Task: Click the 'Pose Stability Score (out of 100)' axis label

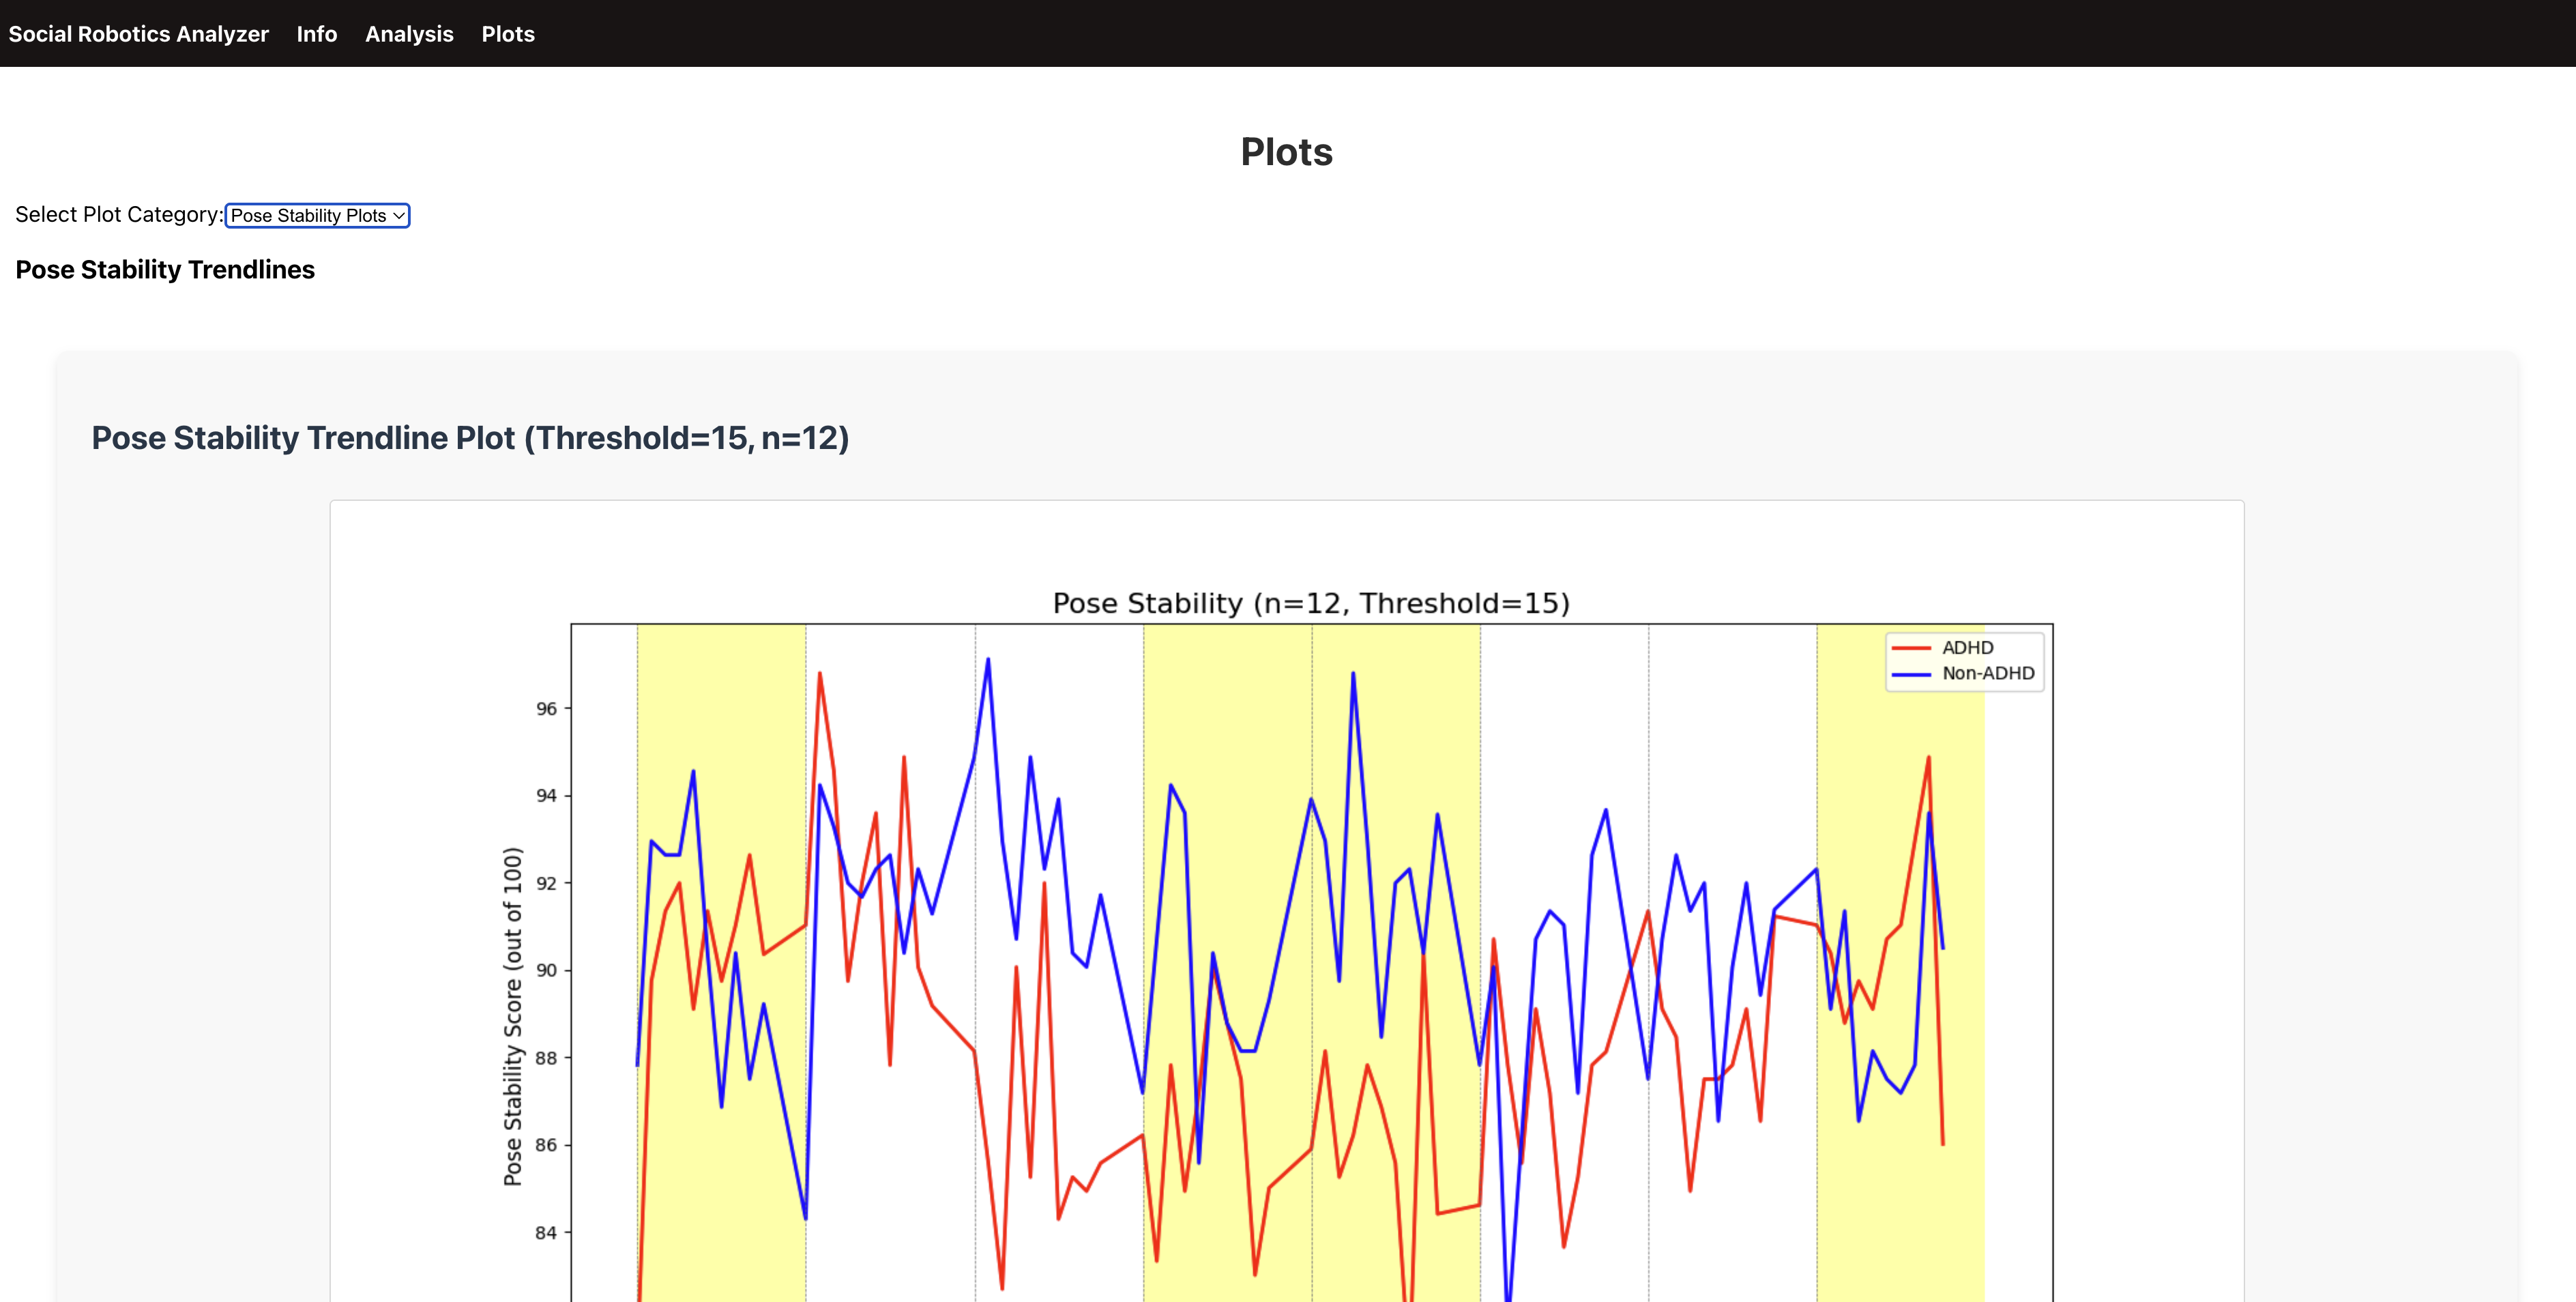Action: 512,1016
